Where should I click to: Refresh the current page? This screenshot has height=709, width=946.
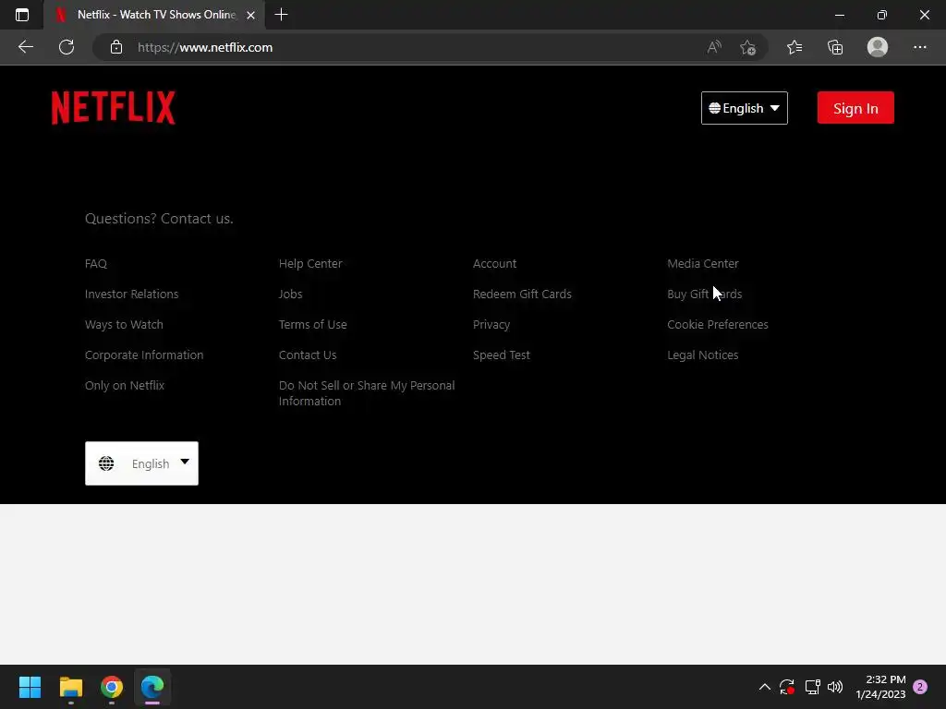(67, 47)
